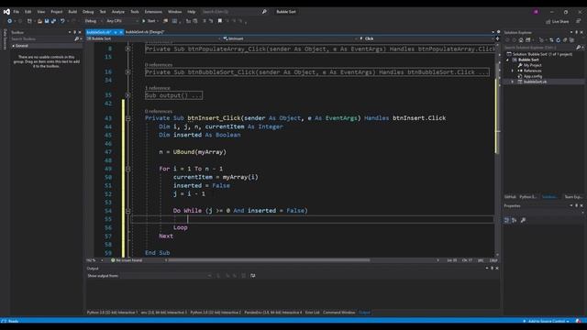Click the purple account badge icon
The width and height of the screenshot is (587, 330).
(536, 12)
